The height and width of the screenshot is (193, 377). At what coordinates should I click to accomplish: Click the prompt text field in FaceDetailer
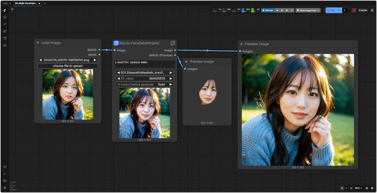tap(145, 64)
